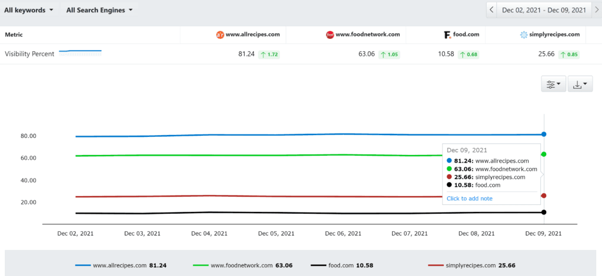Toggle simplyrecipes.com series in legend
The image size is (602, 276).
471,265
